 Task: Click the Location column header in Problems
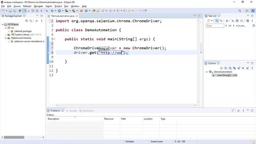pyautogui.click(x=151, y=119)
